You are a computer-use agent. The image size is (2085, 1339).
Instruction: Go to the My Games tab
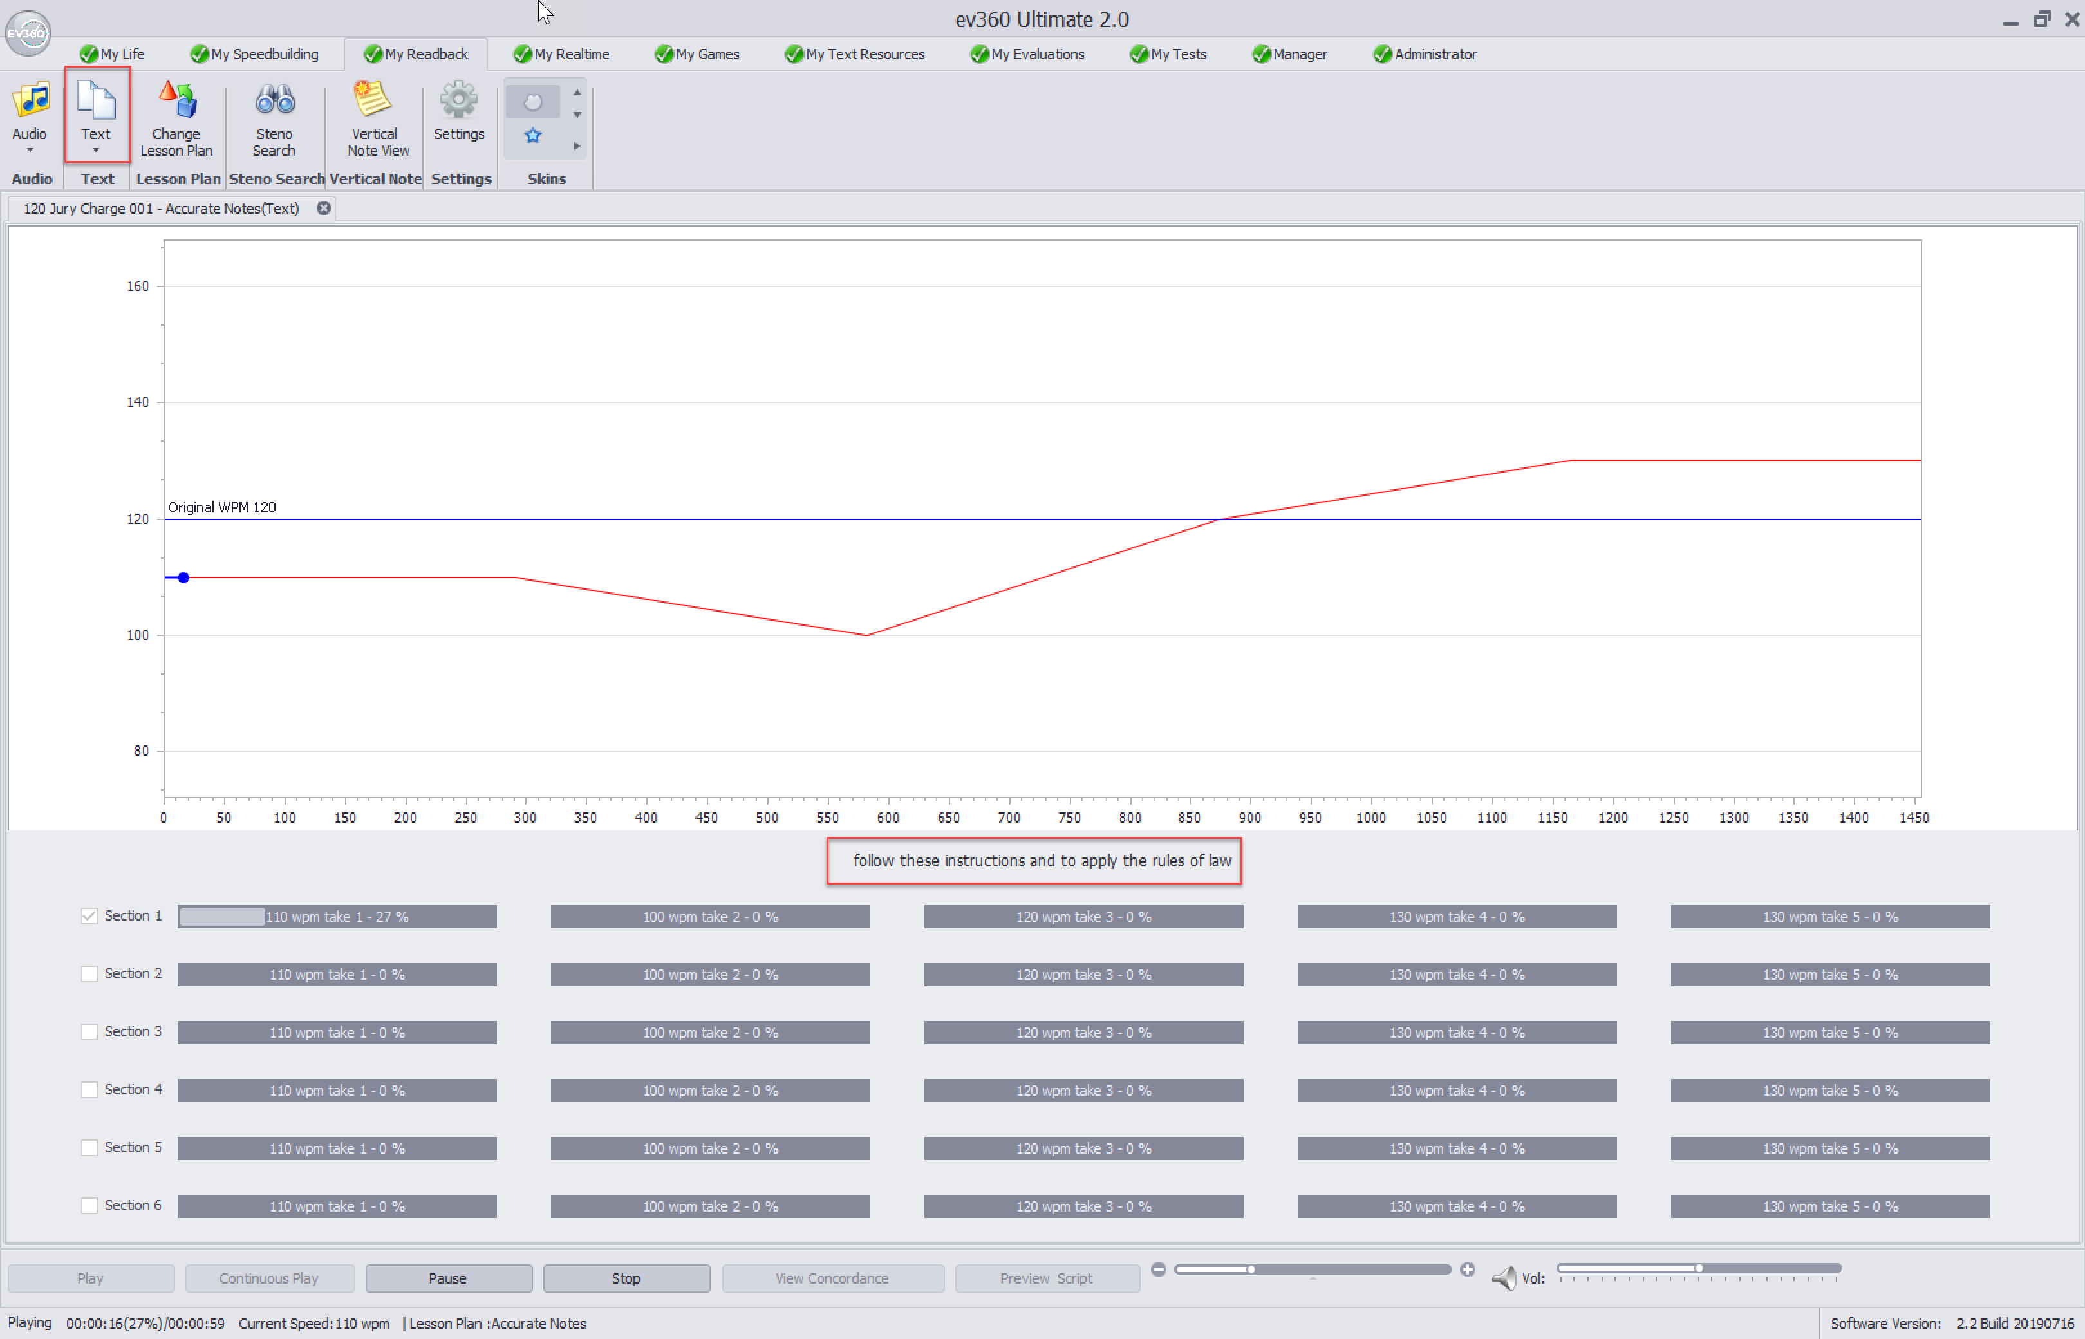(697, 54)
